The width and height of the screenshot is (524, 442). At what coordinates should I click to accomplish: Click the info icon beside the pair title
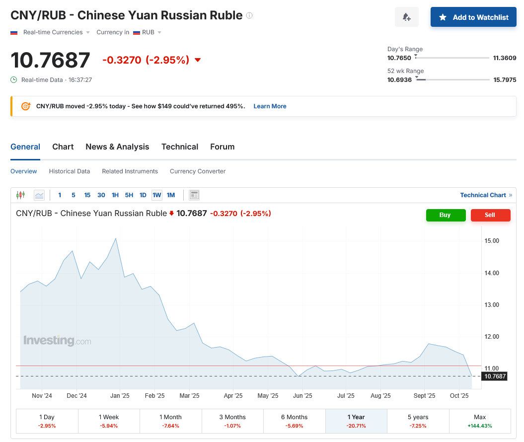[249, 15]
